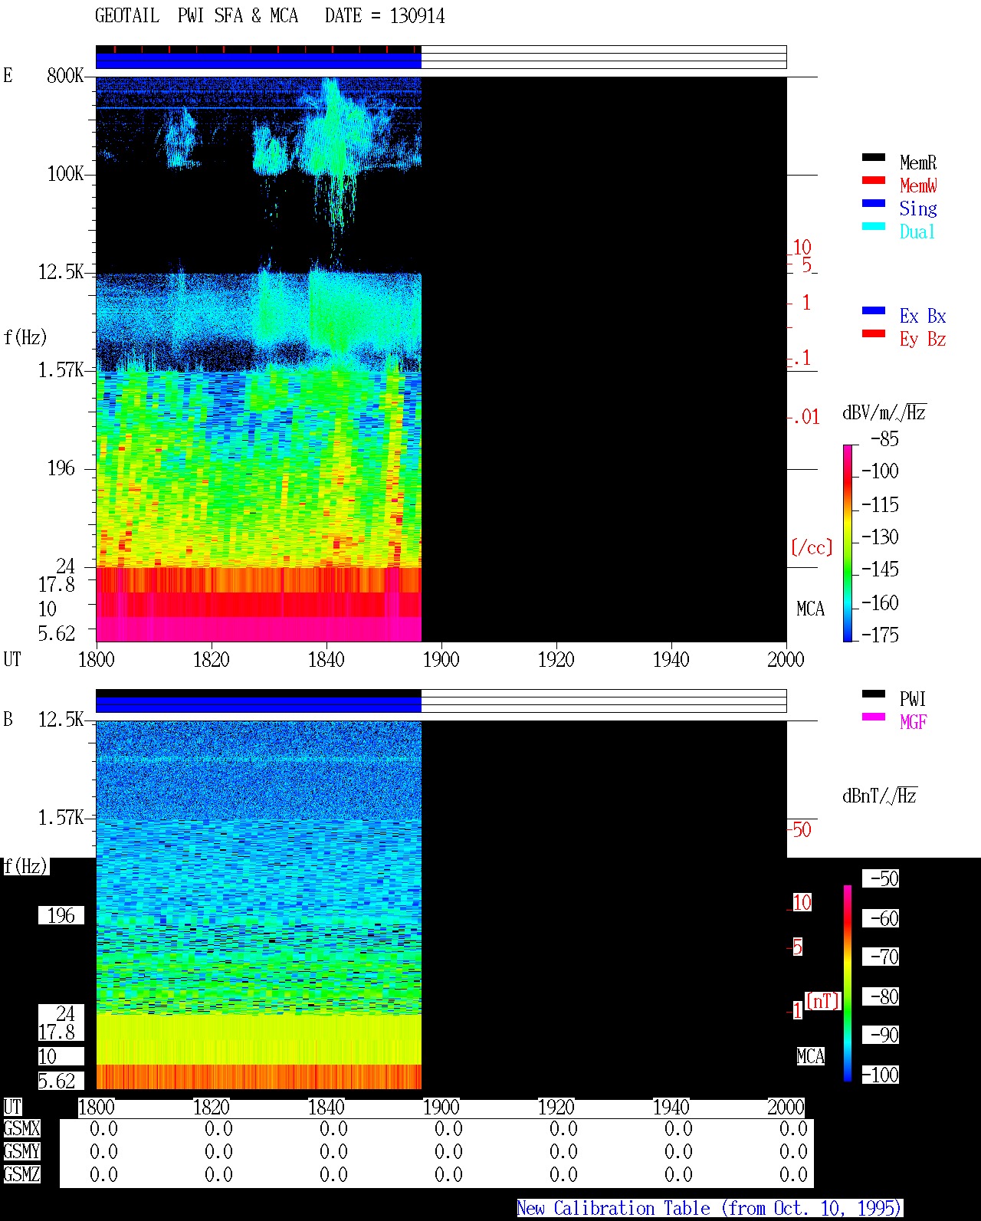
Task: Click the Dual legend label
Action: pos(917,231)
